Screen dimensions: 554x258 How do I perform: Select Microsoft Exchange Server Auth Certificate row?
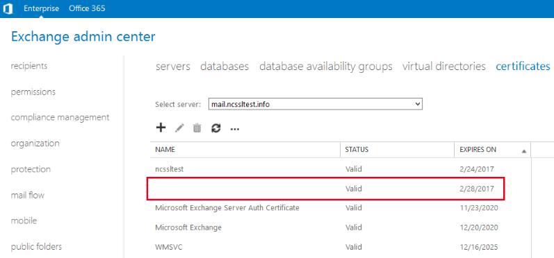click(340, 208)
